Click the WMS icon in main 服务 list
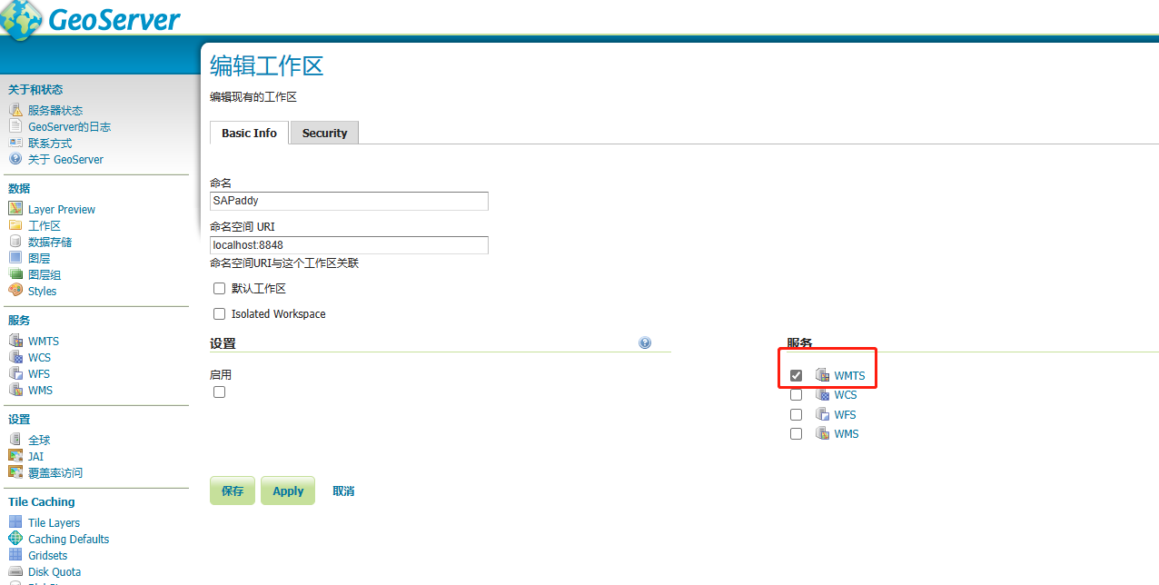The image size is (1159, 585). [822, 433]
